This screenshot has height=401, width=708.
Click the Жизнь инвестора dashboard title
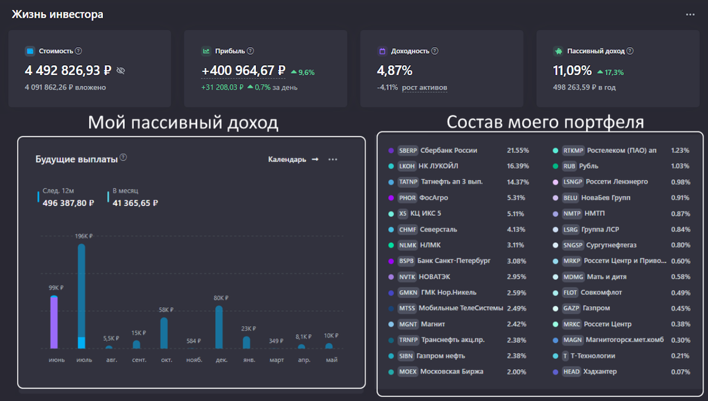pyautogui.click(x=57, y=14)
